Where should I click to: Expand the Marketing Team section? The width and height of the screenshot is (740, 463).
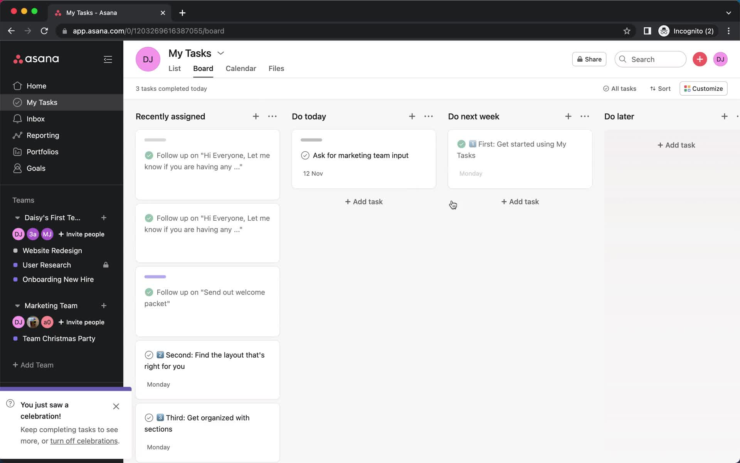[x=17, y=306]
